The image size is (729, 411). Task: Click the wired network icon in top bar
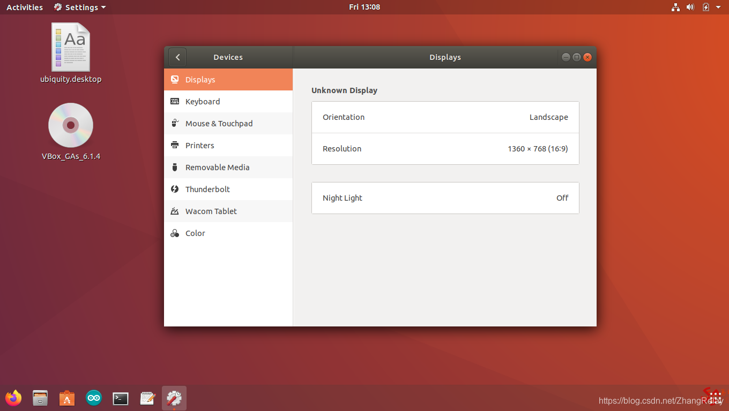click(675, 7)
